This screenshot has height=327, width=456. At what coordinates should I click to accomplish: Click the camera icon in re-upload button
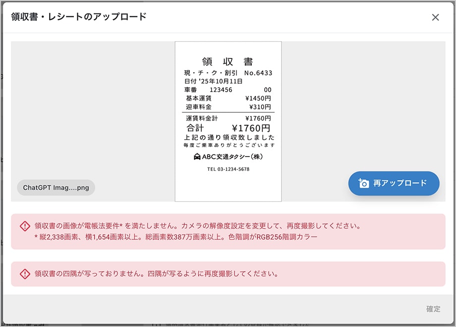pos(363,183)
